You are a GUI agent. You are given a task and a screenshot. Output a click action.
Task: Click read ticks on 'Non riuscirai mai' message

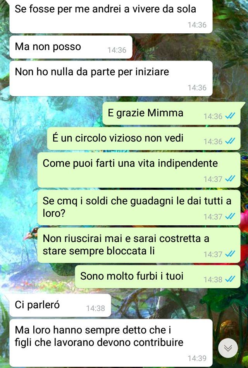pos(230,254)
